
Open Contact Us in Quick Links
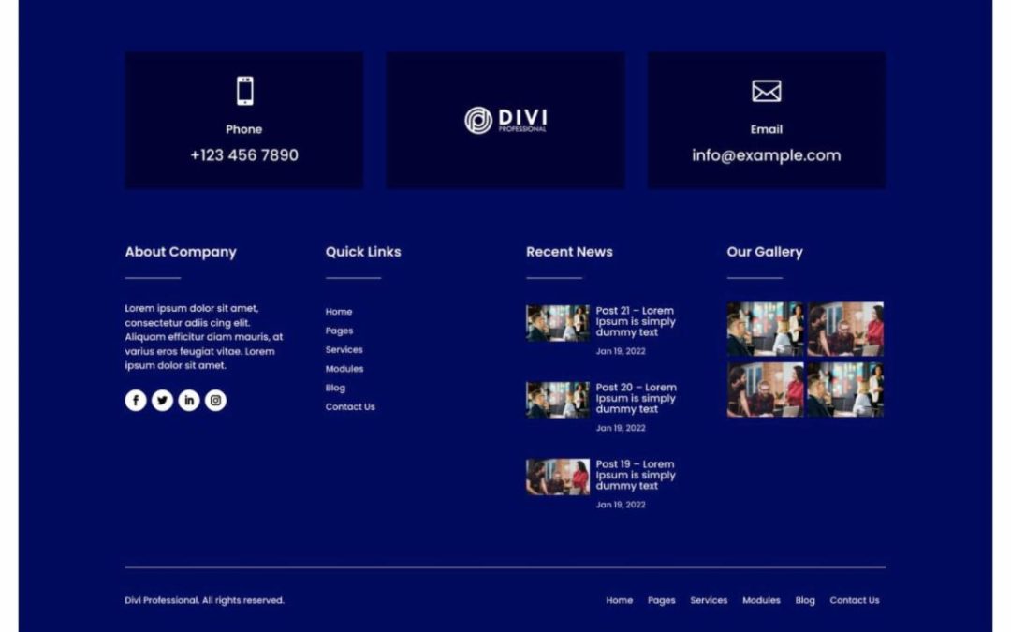tap(350, 407)
